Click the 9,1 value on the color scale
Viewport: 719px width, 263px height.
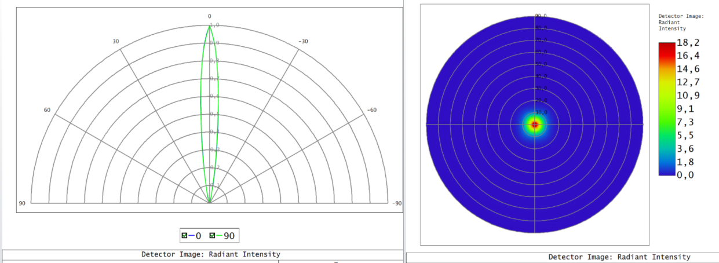tap(685, 108)
